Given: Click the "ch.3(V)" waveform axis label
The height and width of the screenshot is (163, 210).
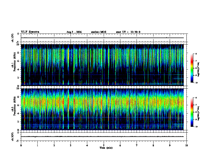Looking at the screenshot, I should [x=12, y=137].
